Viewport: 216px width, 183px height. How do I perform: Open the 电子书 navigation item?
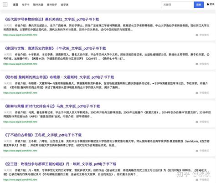point(26,5)
